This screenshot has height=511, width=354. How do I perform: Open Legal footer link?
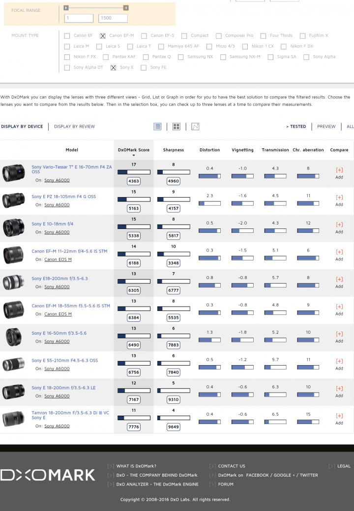point(344,466)
